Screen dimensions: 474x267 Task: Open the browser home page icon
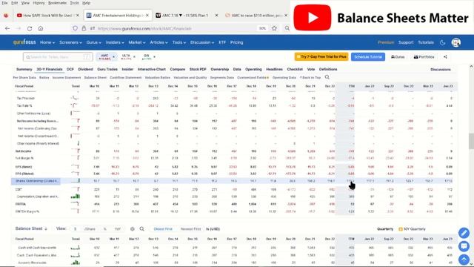[41, 28]
